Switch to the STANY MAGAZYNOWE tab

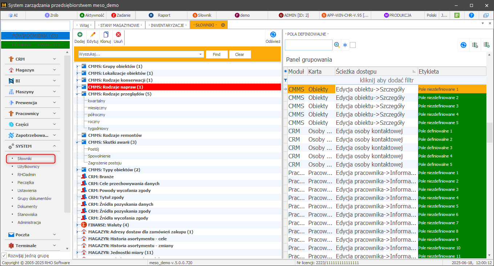click(x=120, y=25)
